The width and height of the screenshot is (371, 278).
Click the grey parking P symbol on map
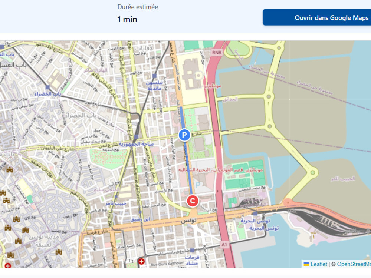[198, 185]
